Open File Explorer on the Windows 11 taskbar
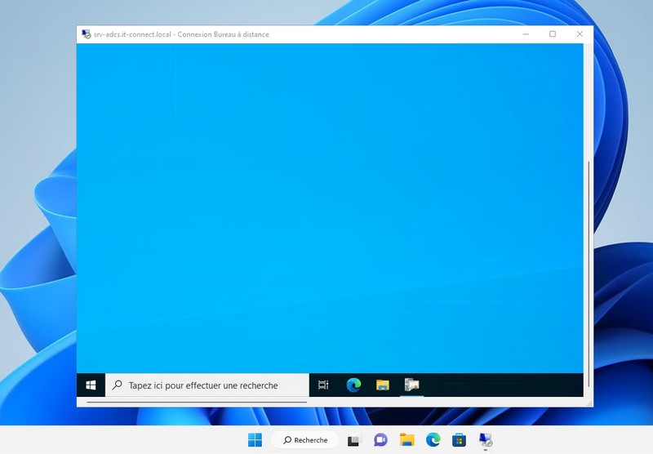The image size is (653, 454). point(407,440)
